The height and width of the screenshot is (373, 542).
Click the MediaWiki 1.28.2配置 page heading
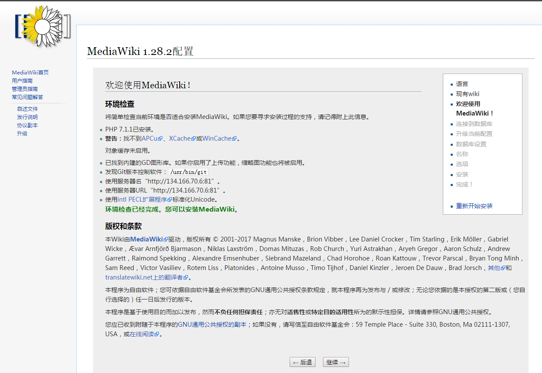click(x=140, y=51)
